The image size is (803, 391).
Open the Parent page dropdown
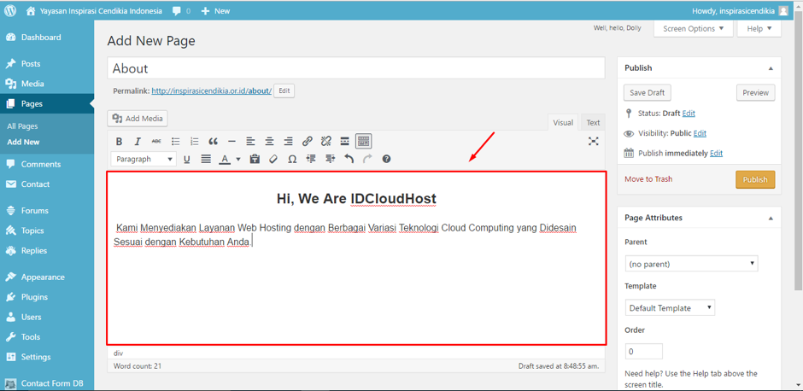tap(691, 264)
